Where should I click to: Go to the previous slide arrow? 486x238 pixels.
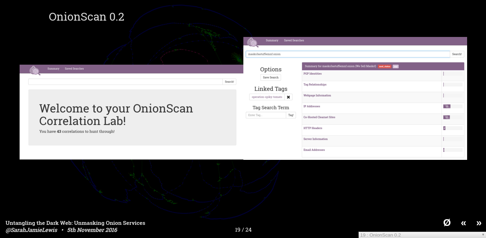[463, 223]
